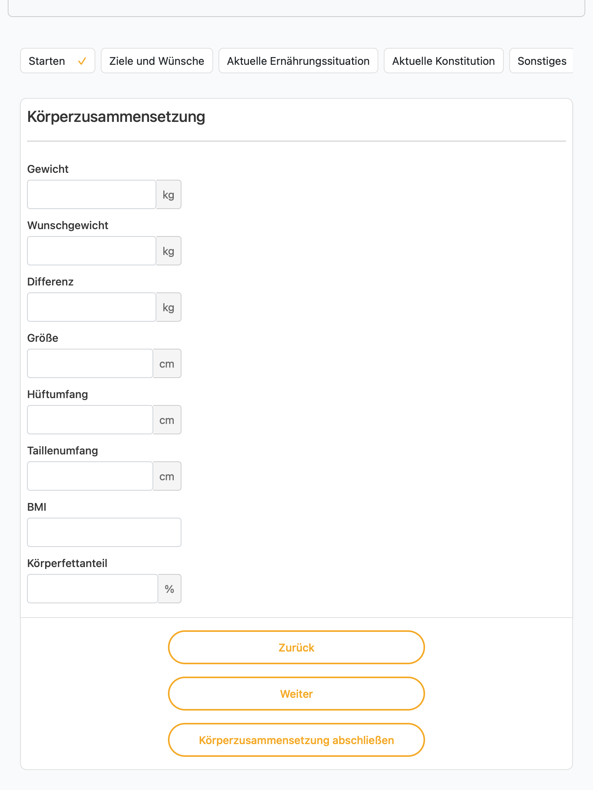This screenshot has height=790, width=593.
Task: Switch to Ziele und Wünsche tab
Action: coord(157,61)
